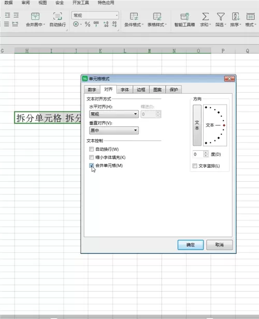Click the decrease decimal places icon
This screenshot has width=259, height=319.
point(114,24)
